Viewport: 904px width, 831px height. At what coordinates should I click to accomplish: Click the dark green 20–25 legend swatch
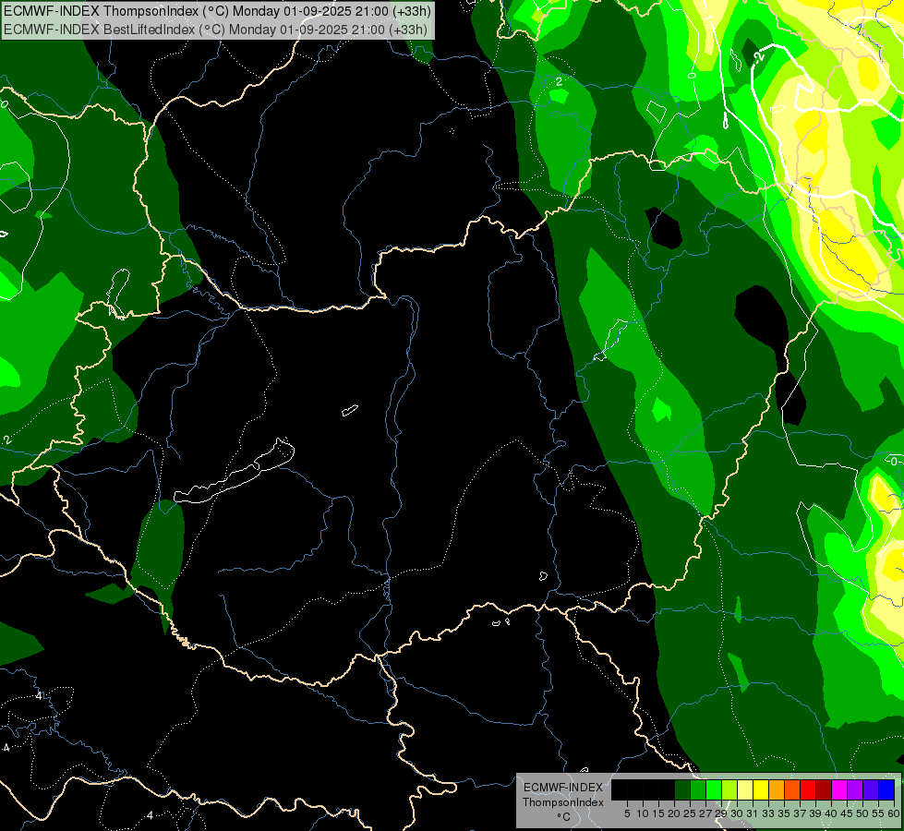682,790
